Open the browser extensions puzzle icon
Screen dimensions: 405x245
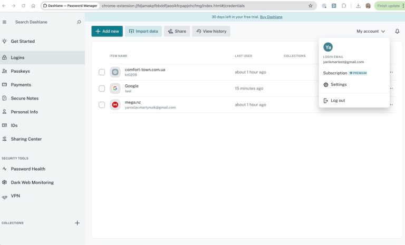click(344, 6)
